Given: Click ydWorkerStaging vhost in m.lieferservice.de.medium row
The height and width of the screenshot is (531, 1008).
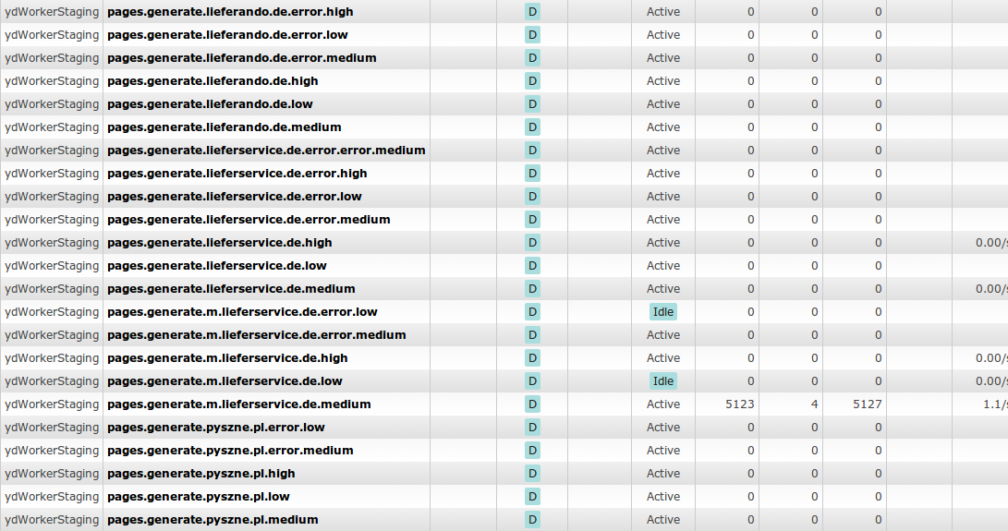Looking at the screenshot, I should pos(52,404).
